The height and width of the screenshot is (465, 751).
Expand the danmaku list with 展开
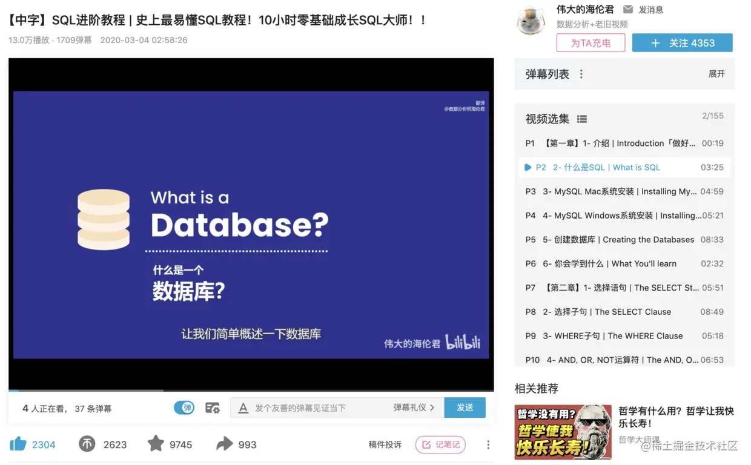(x=716, y=74)
